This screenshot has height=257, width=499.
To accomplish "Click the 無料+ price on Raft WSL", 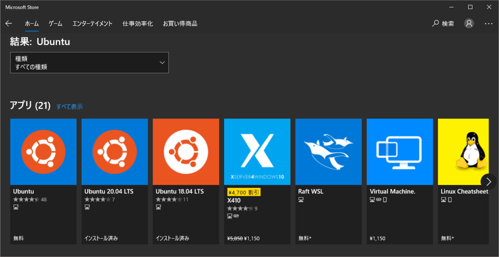I will 305,238.
